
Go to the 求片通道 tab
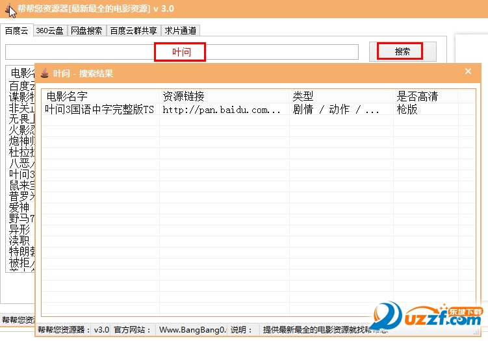tap(181, 31)
